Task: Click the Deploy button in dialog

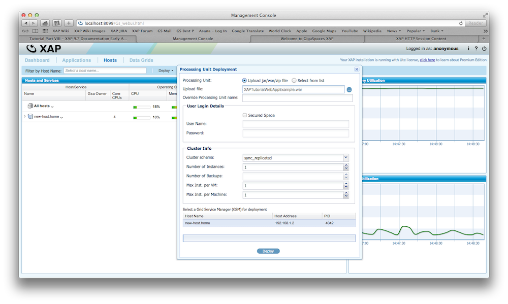Action: 268,251
